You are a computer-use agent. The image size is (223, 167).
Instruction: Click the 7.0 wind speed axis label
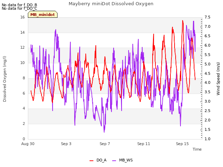[x=207, y=27]
